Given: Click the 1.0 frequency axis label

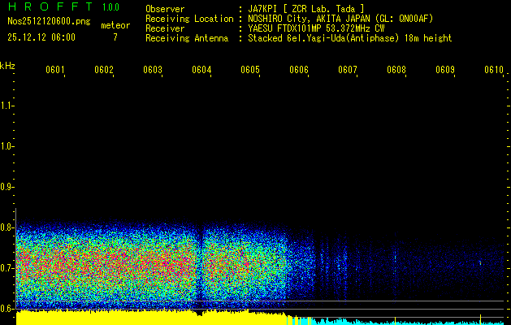Looking at the screenshot, I should click(7, 146).
